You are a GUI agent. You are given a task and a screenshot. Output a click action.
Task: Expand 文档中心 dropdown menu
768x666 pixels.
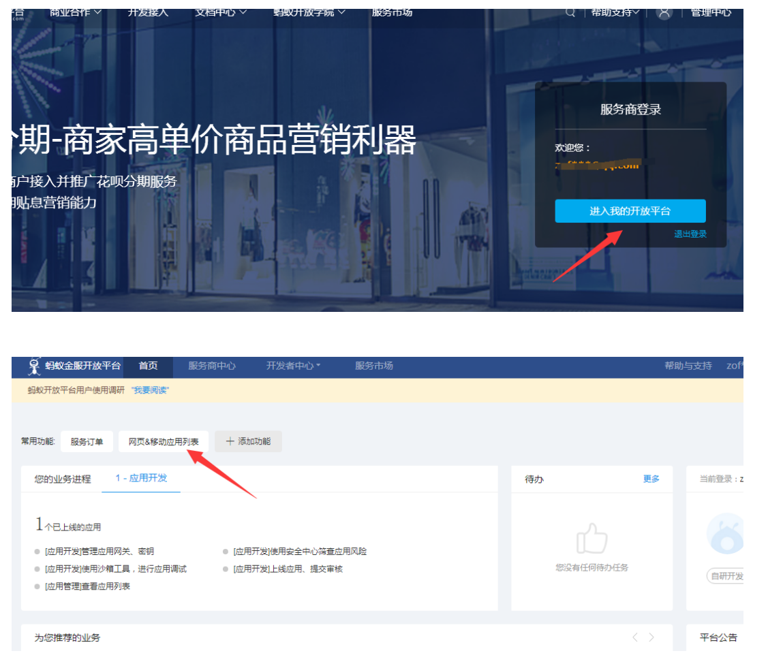(221, 12)
